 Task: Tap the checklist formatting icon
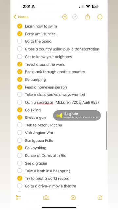[18, 197]
